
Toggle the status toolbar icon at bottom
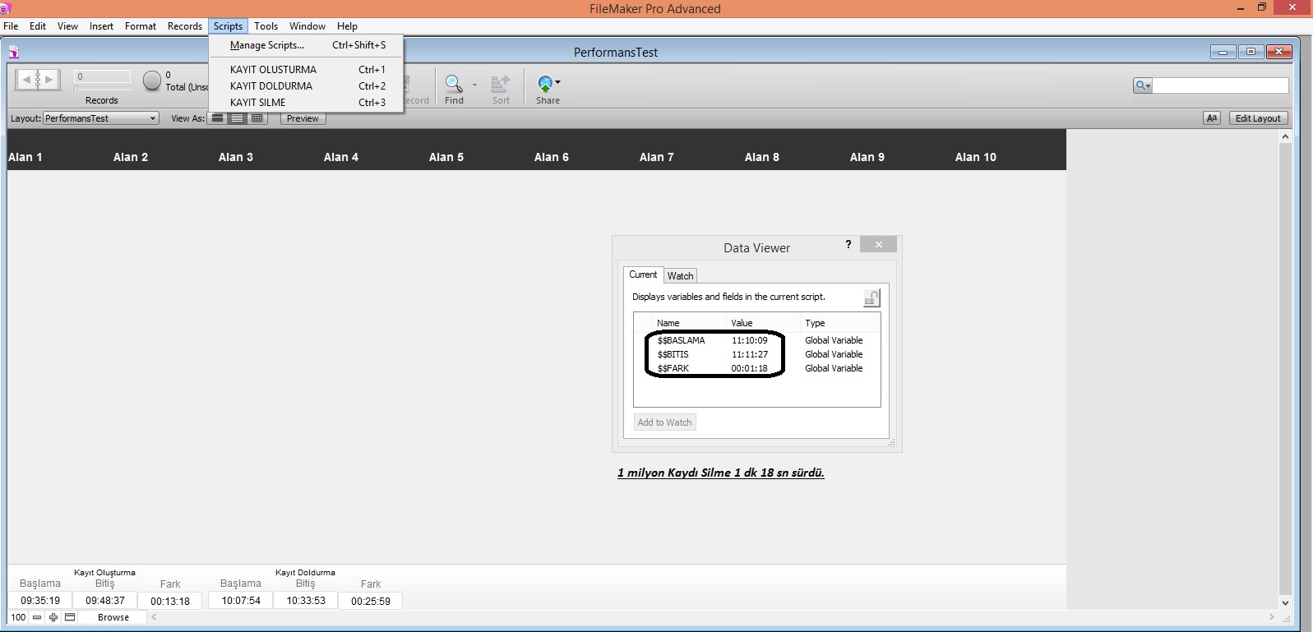tap(70, 617)
